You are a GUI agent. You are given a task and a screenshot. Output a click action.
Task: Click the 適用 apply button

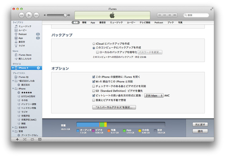coord(200,131)
